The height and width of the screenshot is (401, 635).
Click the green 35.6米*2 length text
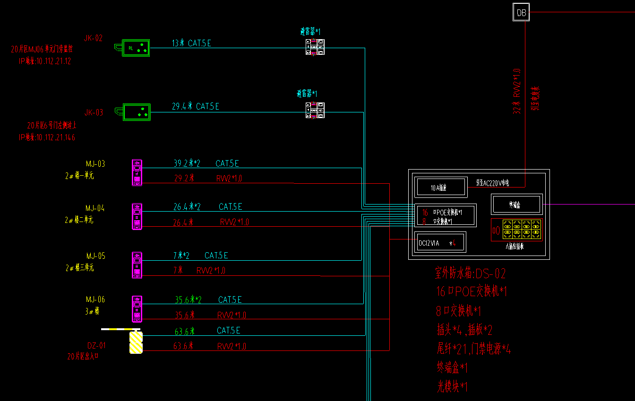tap(189, 300)
